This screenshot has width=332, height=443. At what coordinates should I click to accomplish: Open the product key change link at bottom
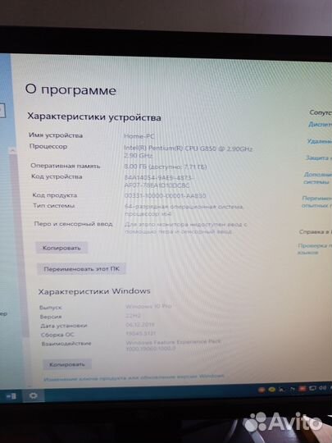134,377
